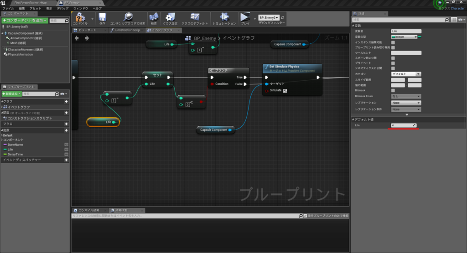Screen dimensions: 467x253
Task: Select the Set Simulate Physics node header
Action: (x=292, y=68)
